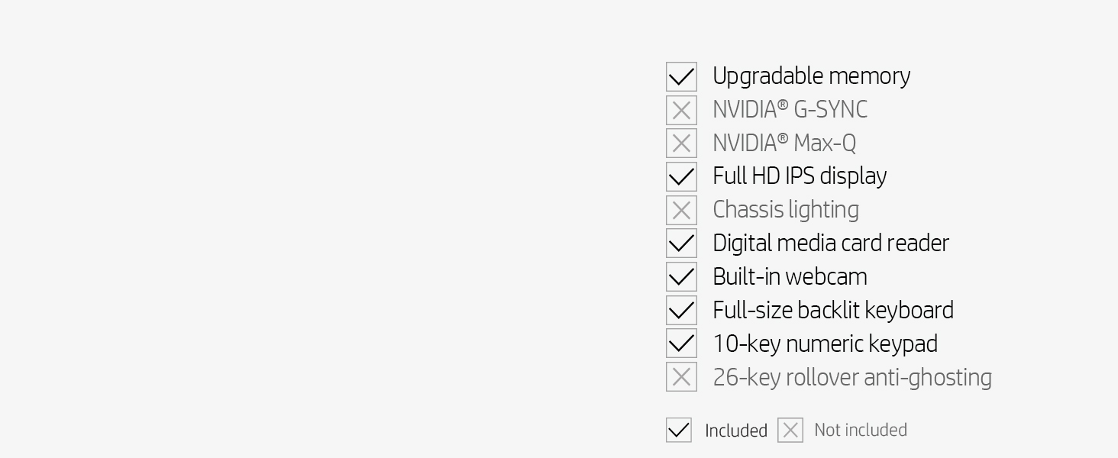Select the Chassis lighting text
This screenshot has height=458, width=1118.
tap(785, 210)
